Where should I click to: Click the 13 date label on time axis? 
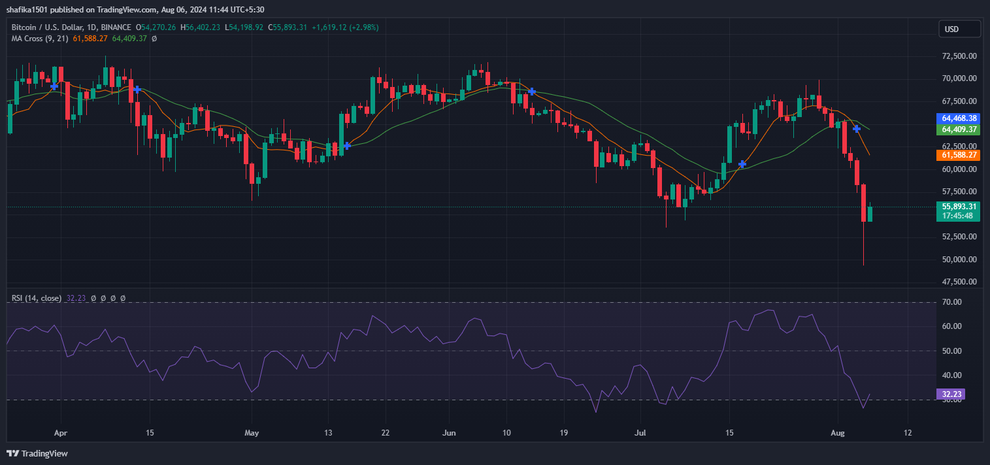[x=328, y=433]
